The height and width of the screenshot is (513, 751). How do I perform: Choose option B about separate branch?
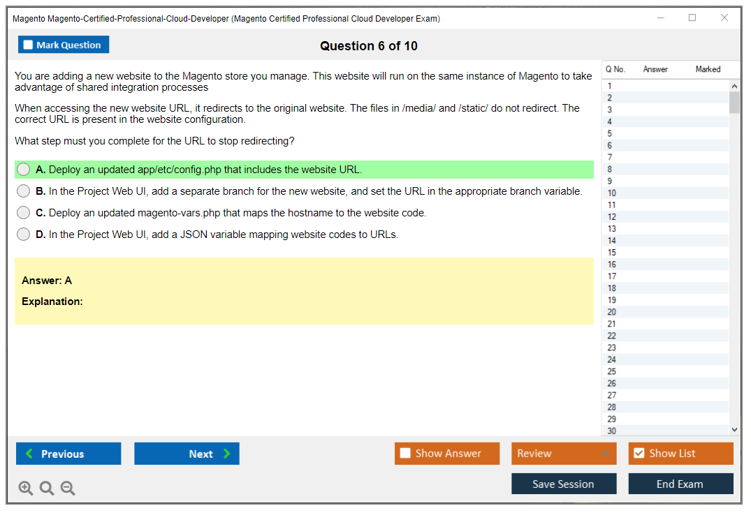click(24, 191)
